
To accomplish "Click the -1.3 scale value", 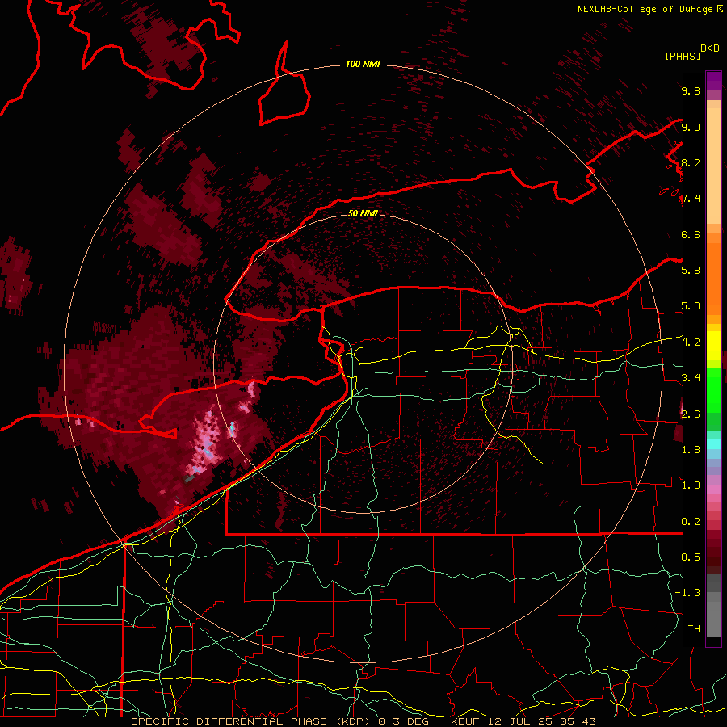I will point(687,593).
